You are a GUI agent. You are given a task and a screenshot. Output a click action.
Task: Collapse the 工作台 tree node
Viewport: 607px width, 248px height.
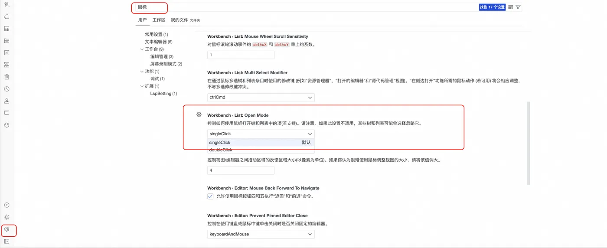click(142, 49)
